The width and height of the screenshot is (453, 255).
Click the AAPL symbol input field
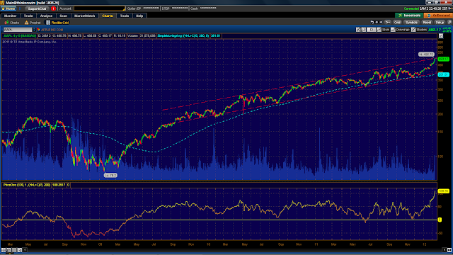[x=18, y=30]
